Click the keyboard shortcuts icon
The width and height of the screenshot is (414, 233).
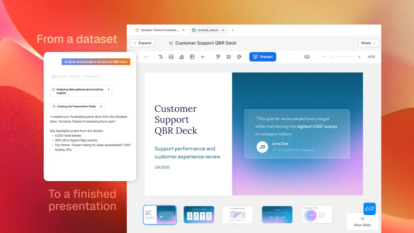coord(307,57)
